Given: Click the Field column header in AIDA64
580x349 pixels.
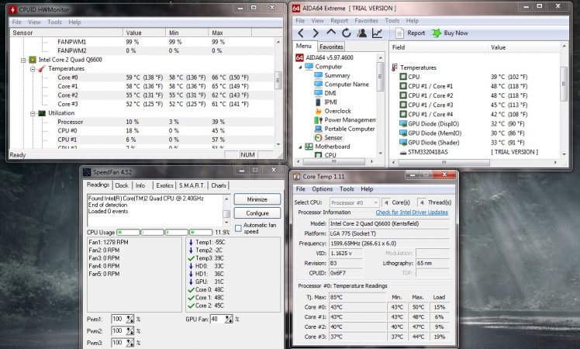Looking at the screenshot, I should 439,47.
